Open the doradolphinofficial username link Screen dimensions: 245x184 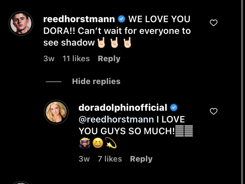(x=123, y=107)
